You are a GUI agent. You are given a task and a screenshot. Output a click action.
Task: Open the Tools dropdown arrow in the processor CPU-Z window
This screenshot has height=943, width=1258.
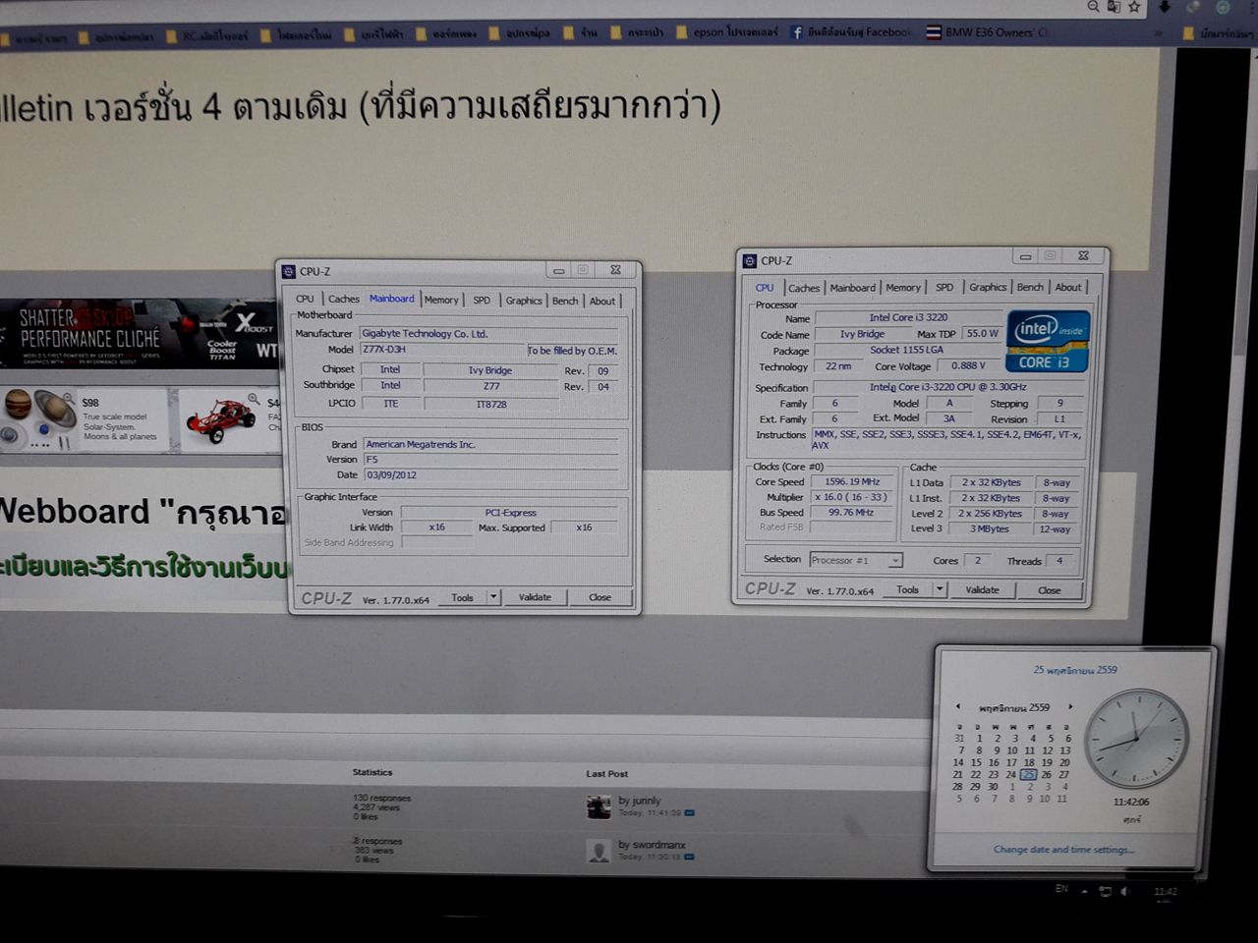pos(940,589)
